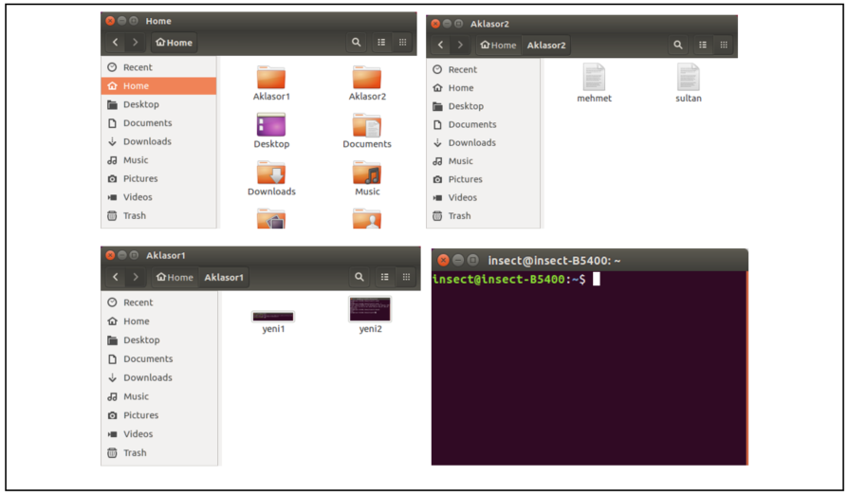Screen dimensions: 848x495
Task: Go back in Home window
Action: coord(115,42)
